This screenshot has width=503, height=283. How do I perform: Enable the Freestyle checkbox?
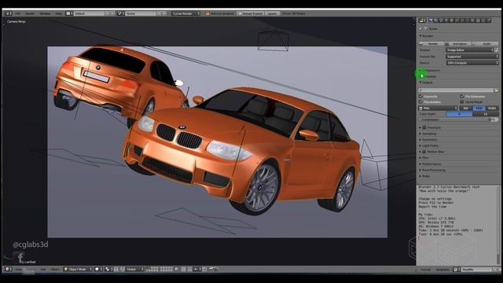point(424,127)
